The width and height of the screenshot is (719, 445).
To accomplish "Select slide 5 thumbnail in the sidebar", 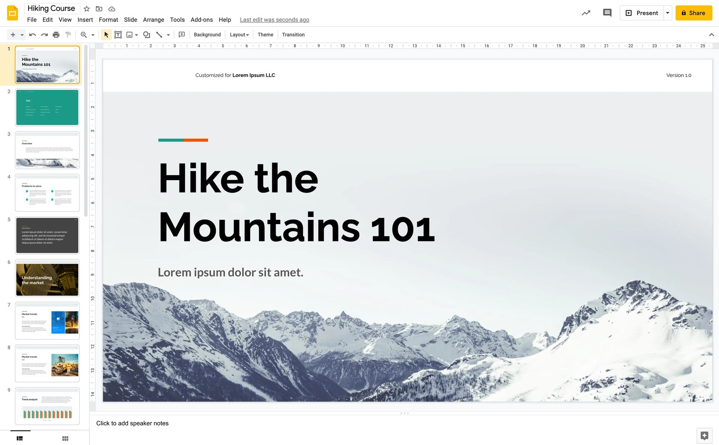I will pos(47,235).
